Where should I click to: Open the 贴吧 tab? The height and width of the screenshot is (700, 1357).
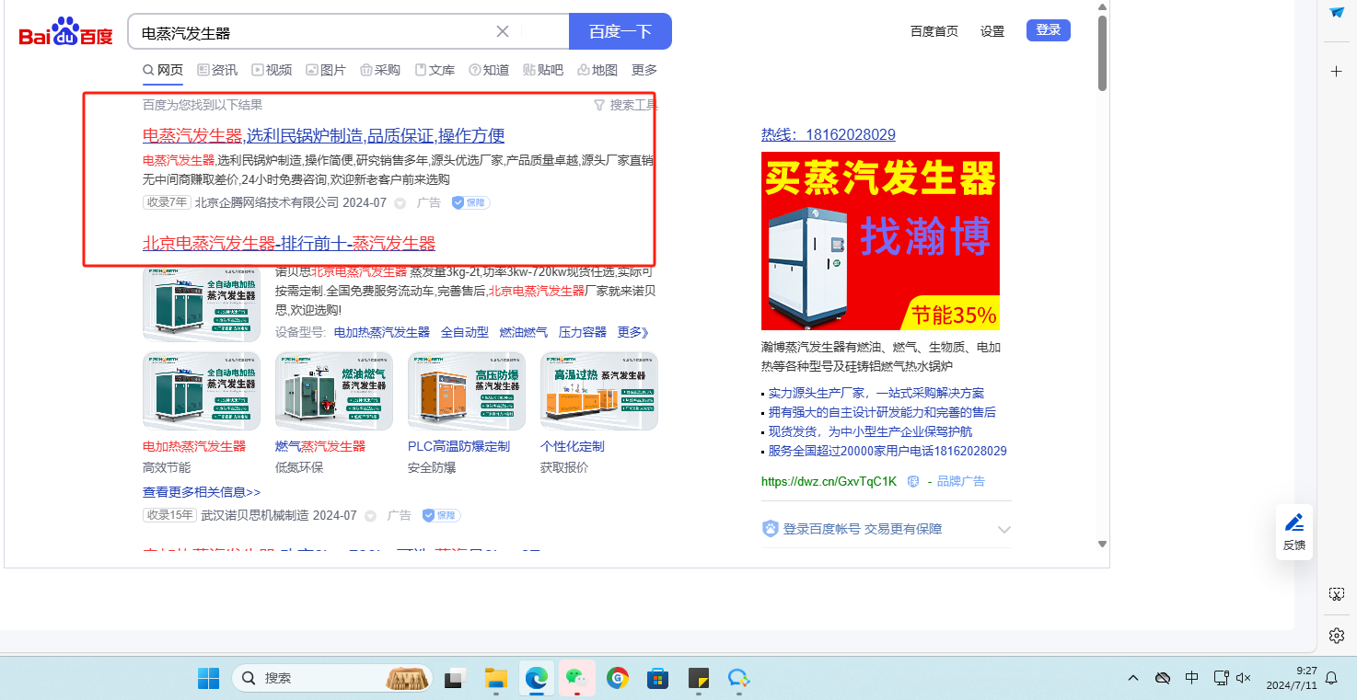click(x=543, y=70)
